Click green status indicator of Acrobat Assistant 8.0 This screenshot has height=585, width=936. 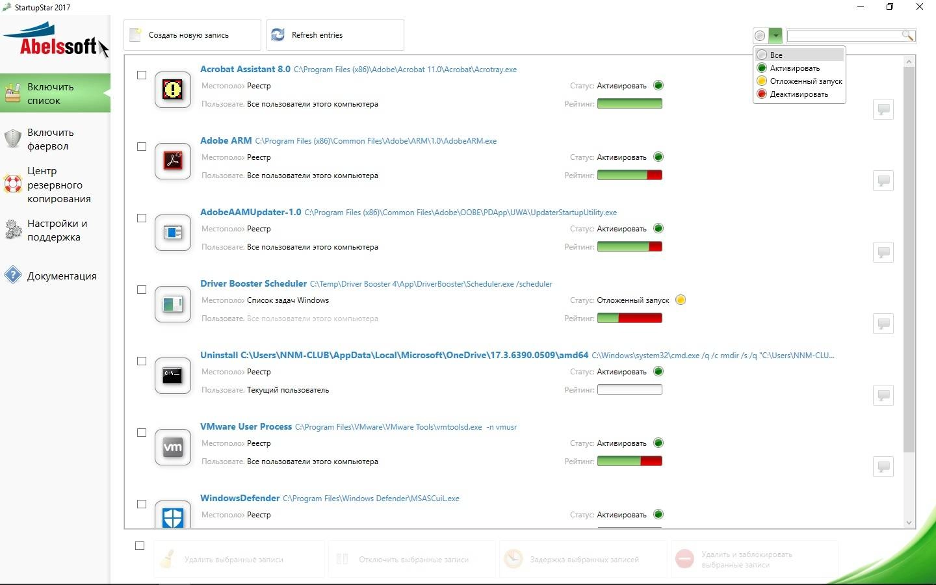[x=658, y=85]
